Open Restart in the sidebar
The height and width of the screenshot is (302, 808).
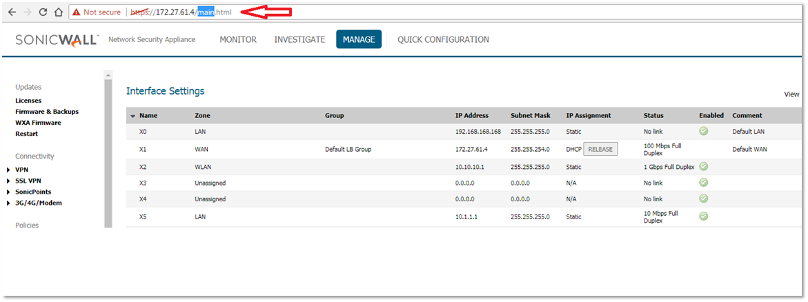pyautogui.click(x=27, y=134)
